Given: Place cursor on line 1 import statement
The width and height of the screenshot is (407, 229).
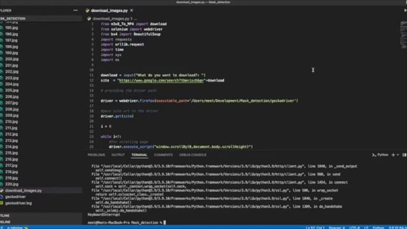Looking at the screenshot, I should point(134,24).
